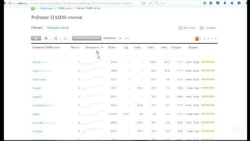Screen dimensions: 250x141
Task: Click the expand table width arrows button
Action: pos(127,38)
